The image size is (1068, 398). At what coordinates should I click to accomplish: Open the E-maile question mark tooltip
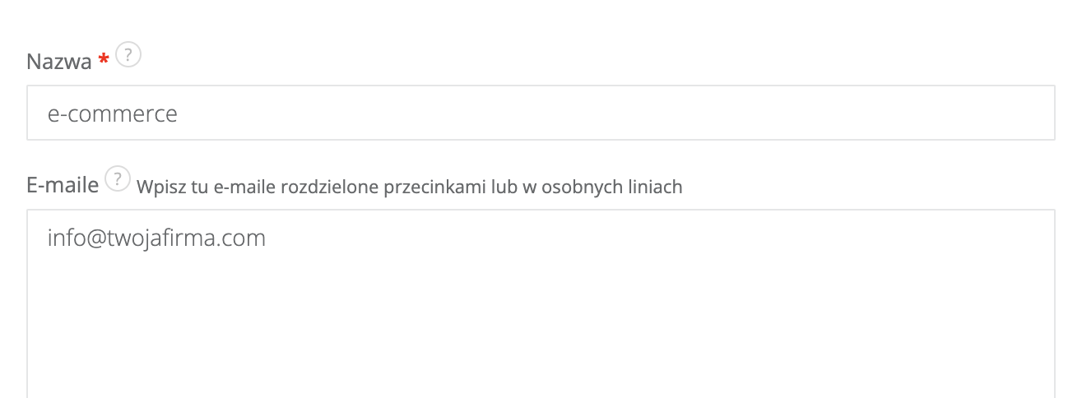coord(118,179)
